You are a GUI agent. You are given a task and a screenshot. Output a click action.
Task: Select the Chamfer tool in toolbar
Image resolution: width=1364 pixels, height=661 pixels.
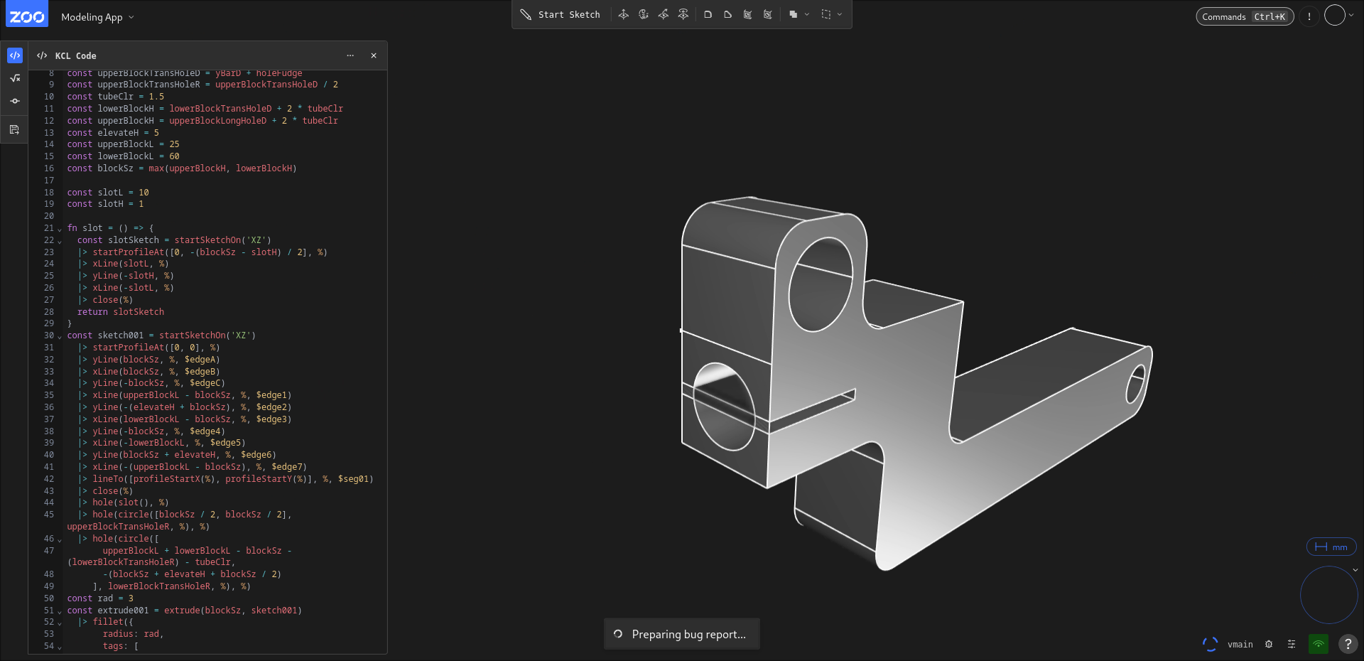(x=727, y=14)
